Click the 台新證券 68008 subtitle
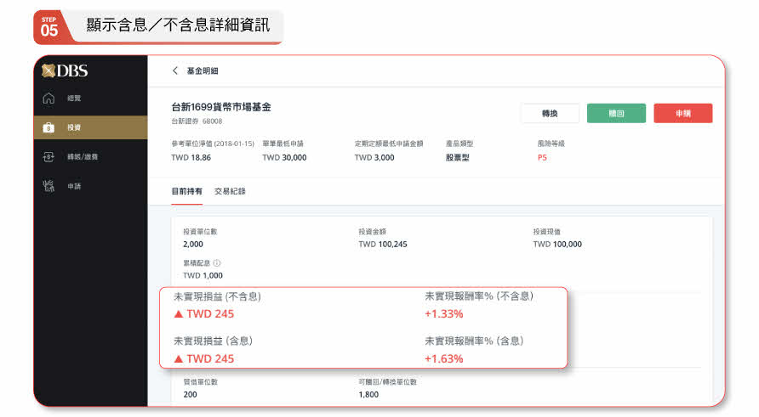Viewport: 759px width, 417px height. tap(197, 121)
